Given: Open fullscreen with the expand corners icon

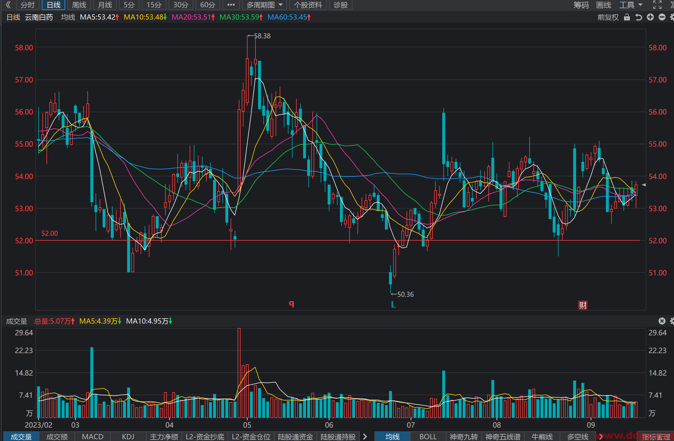Looking at the screenshot, I should (x=657, y=5).
